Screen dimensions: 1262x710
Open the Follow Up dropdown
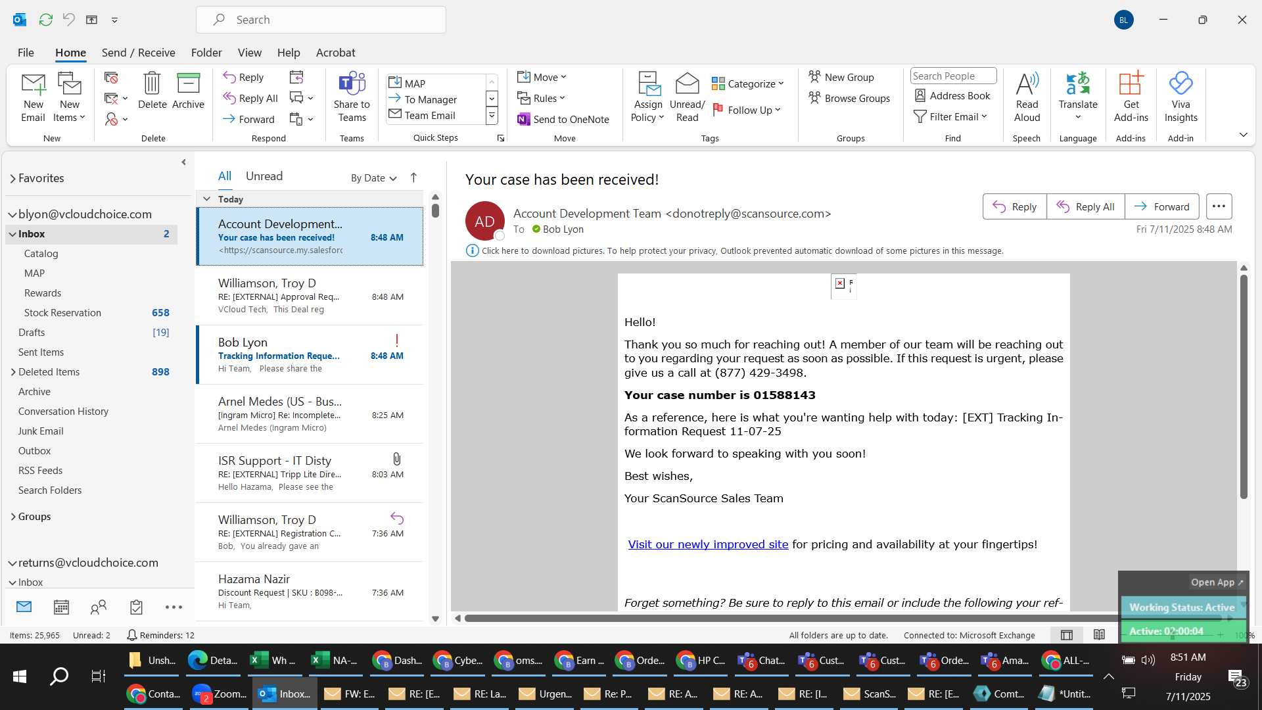[747, 110]
